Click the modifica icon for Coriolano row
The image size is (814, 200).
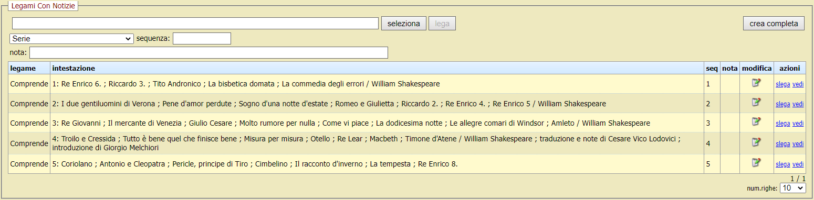pos(756,162)
